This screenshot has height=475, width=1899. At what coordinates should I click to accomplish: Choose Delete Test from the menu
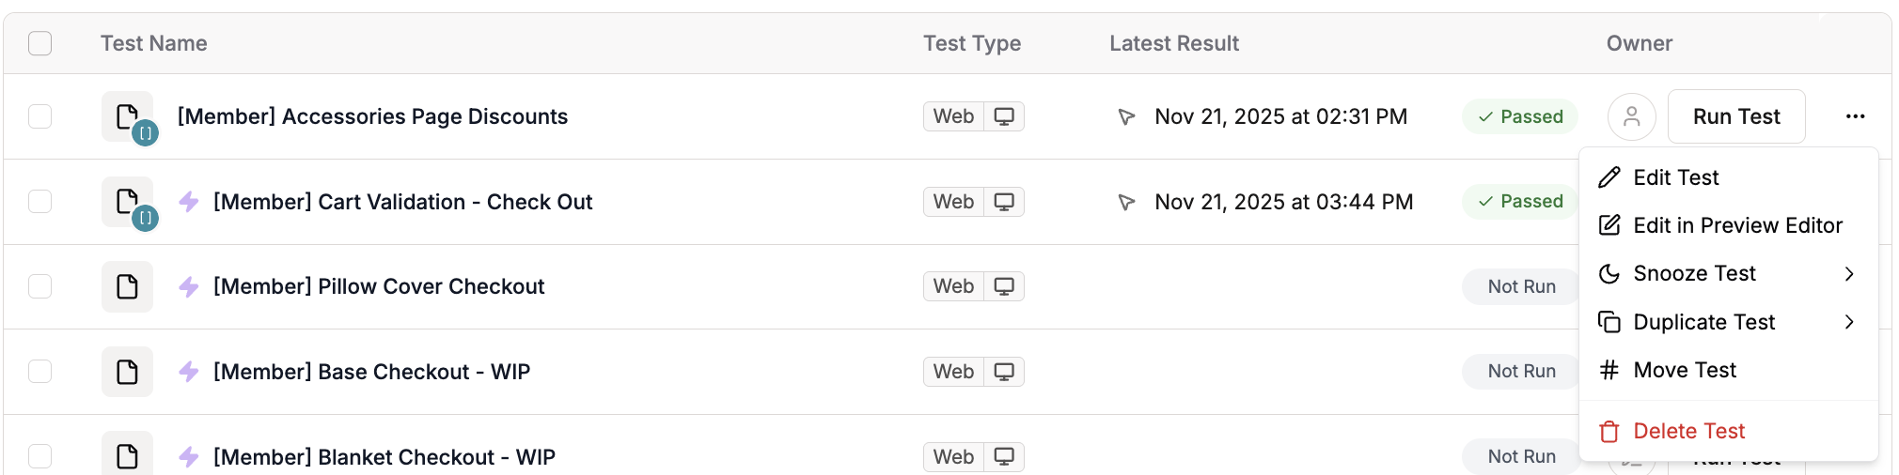(x=1688, y=431)
